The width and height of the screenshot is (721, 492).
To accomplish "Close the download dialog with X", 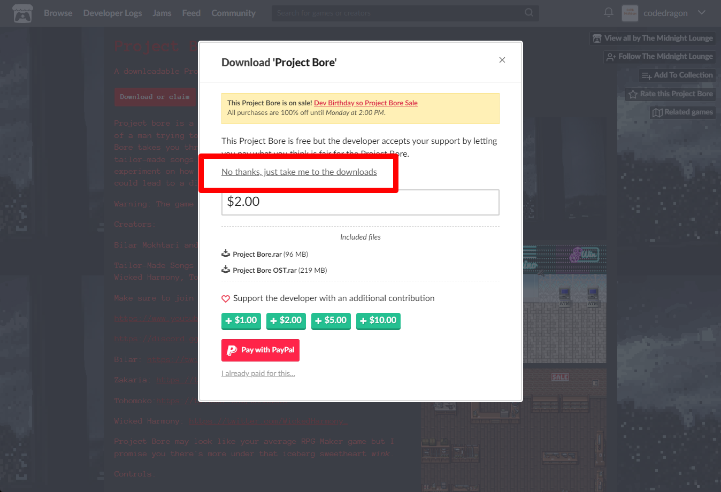I will pyautogui.click(x=502, y=60).
